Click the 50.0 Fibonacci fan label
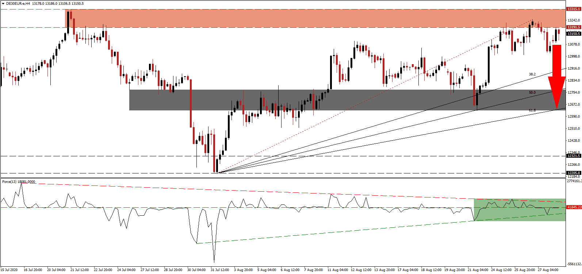 tap(532, 93)
